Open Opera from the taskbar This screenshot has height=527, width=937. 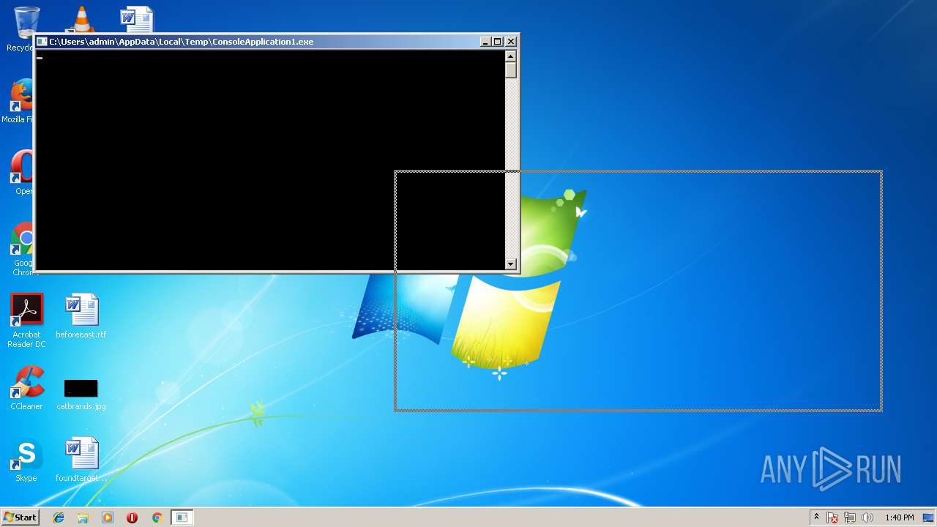click(132, 517)
